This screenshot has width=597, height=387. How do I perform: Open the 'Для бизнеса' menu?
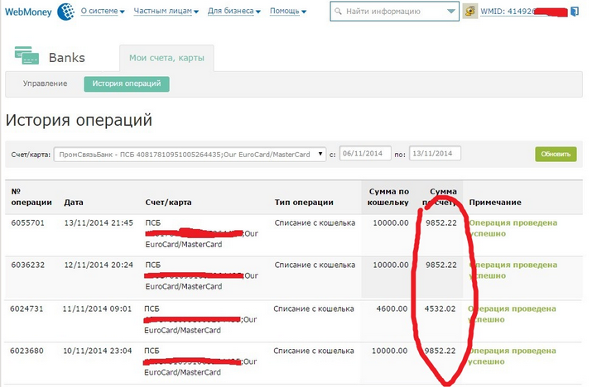[234, 12]
